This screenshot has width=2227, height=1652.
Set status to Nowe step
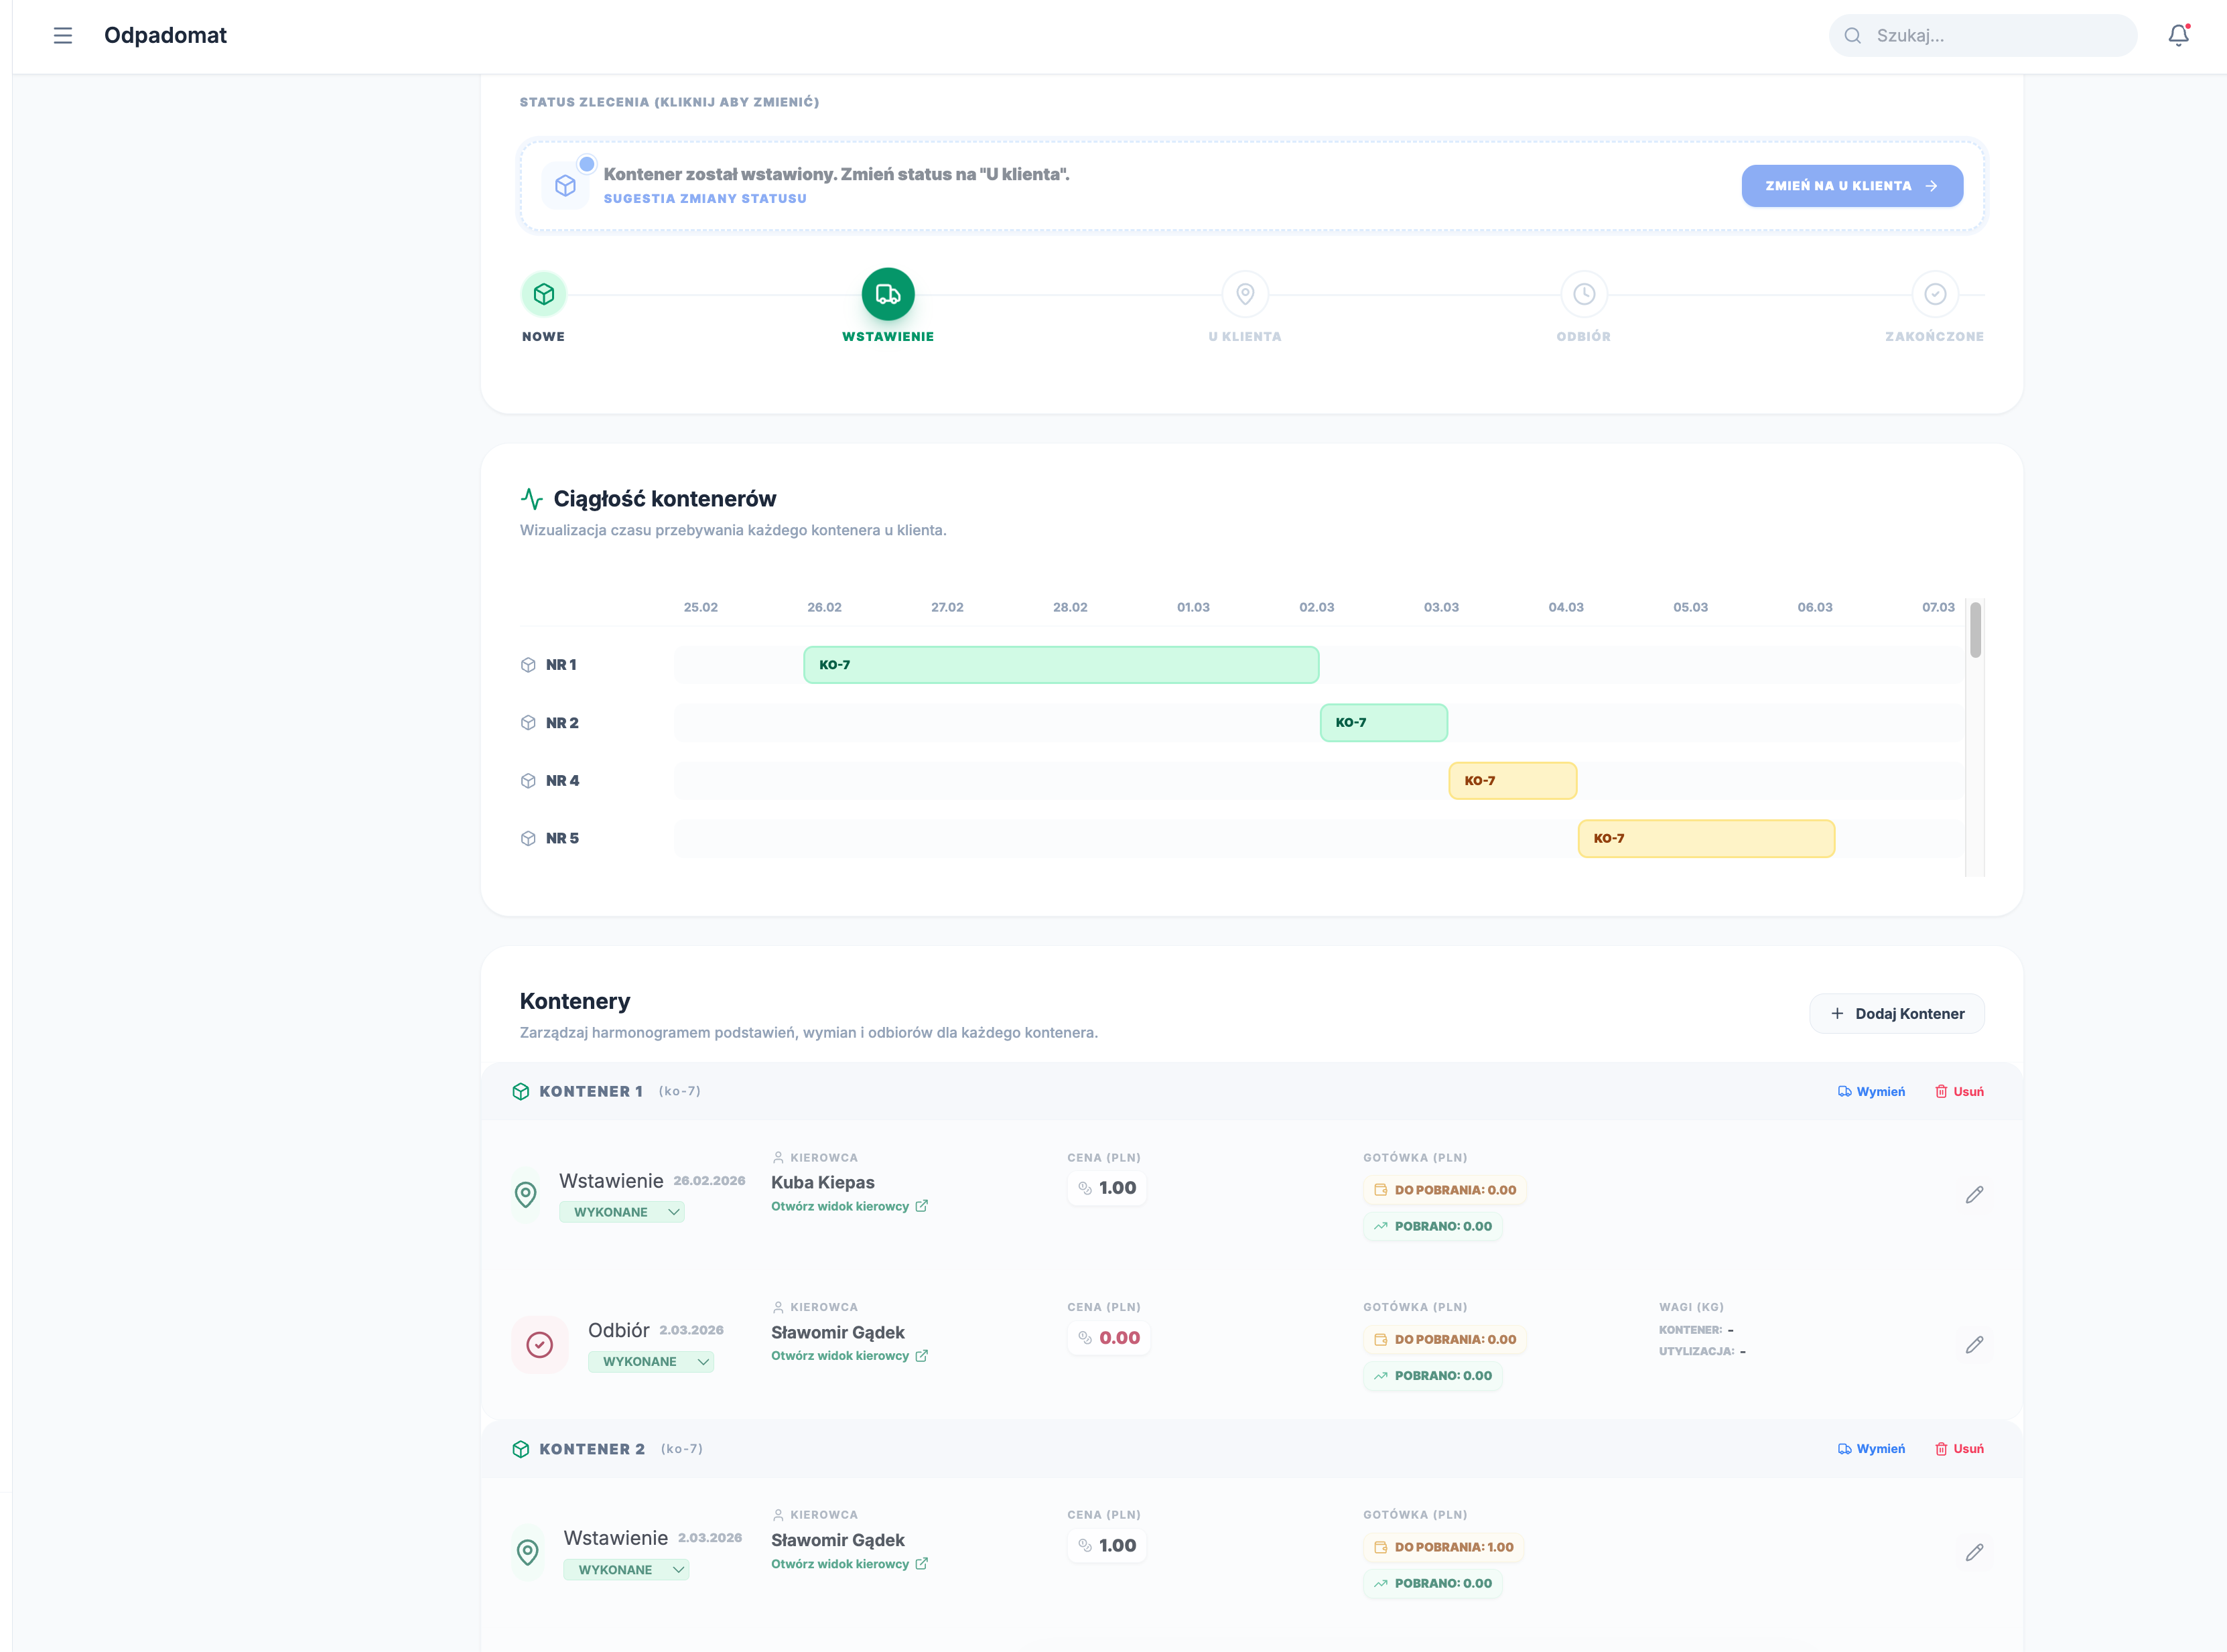point(544,294)
